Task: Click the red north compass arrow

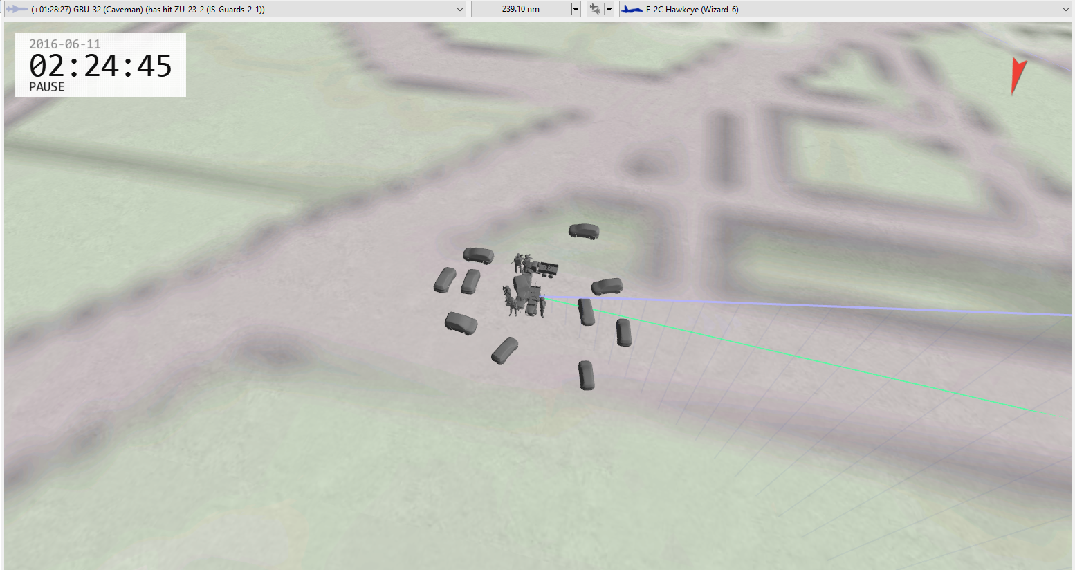Action: click(x=1018, y=76)
